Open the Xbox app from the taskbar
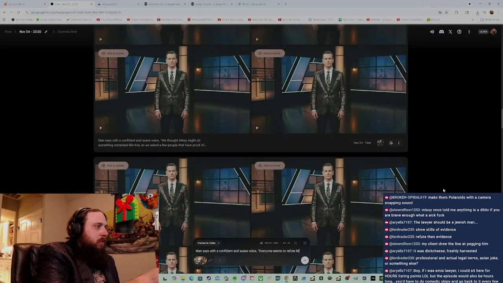This screenshot has width=503, height=283. point(261,279)
